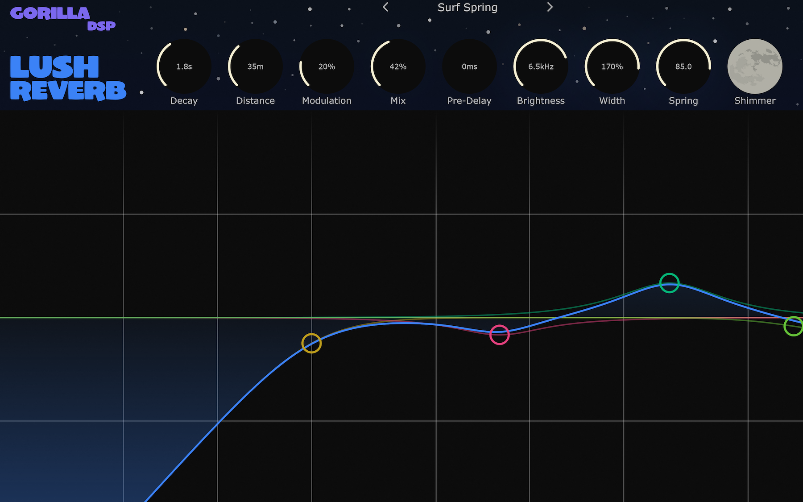
Task: Go to the previous preset with left arrow
Action: (x=386, y=7)
